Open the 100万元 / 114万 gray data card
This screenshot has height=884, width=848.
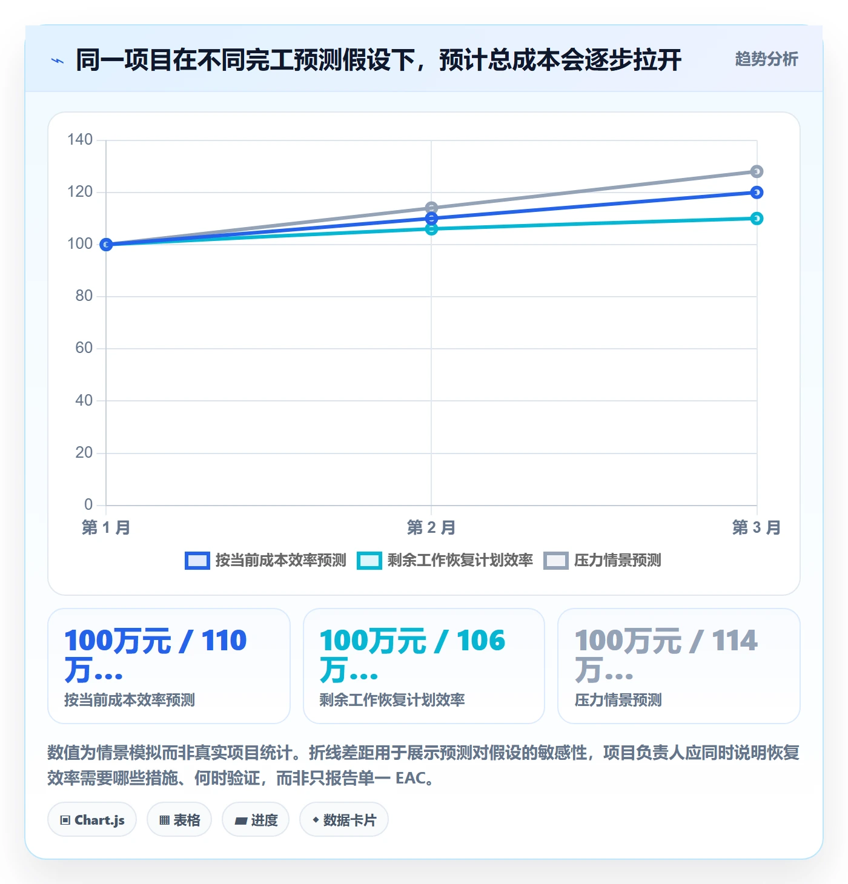[679, 666]
